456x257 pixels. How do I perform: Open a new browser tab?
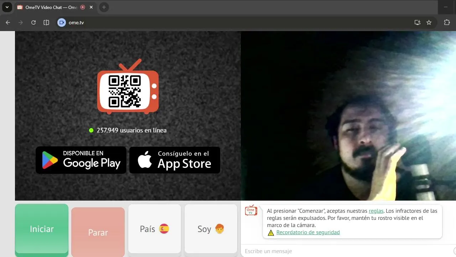point(104,7)
